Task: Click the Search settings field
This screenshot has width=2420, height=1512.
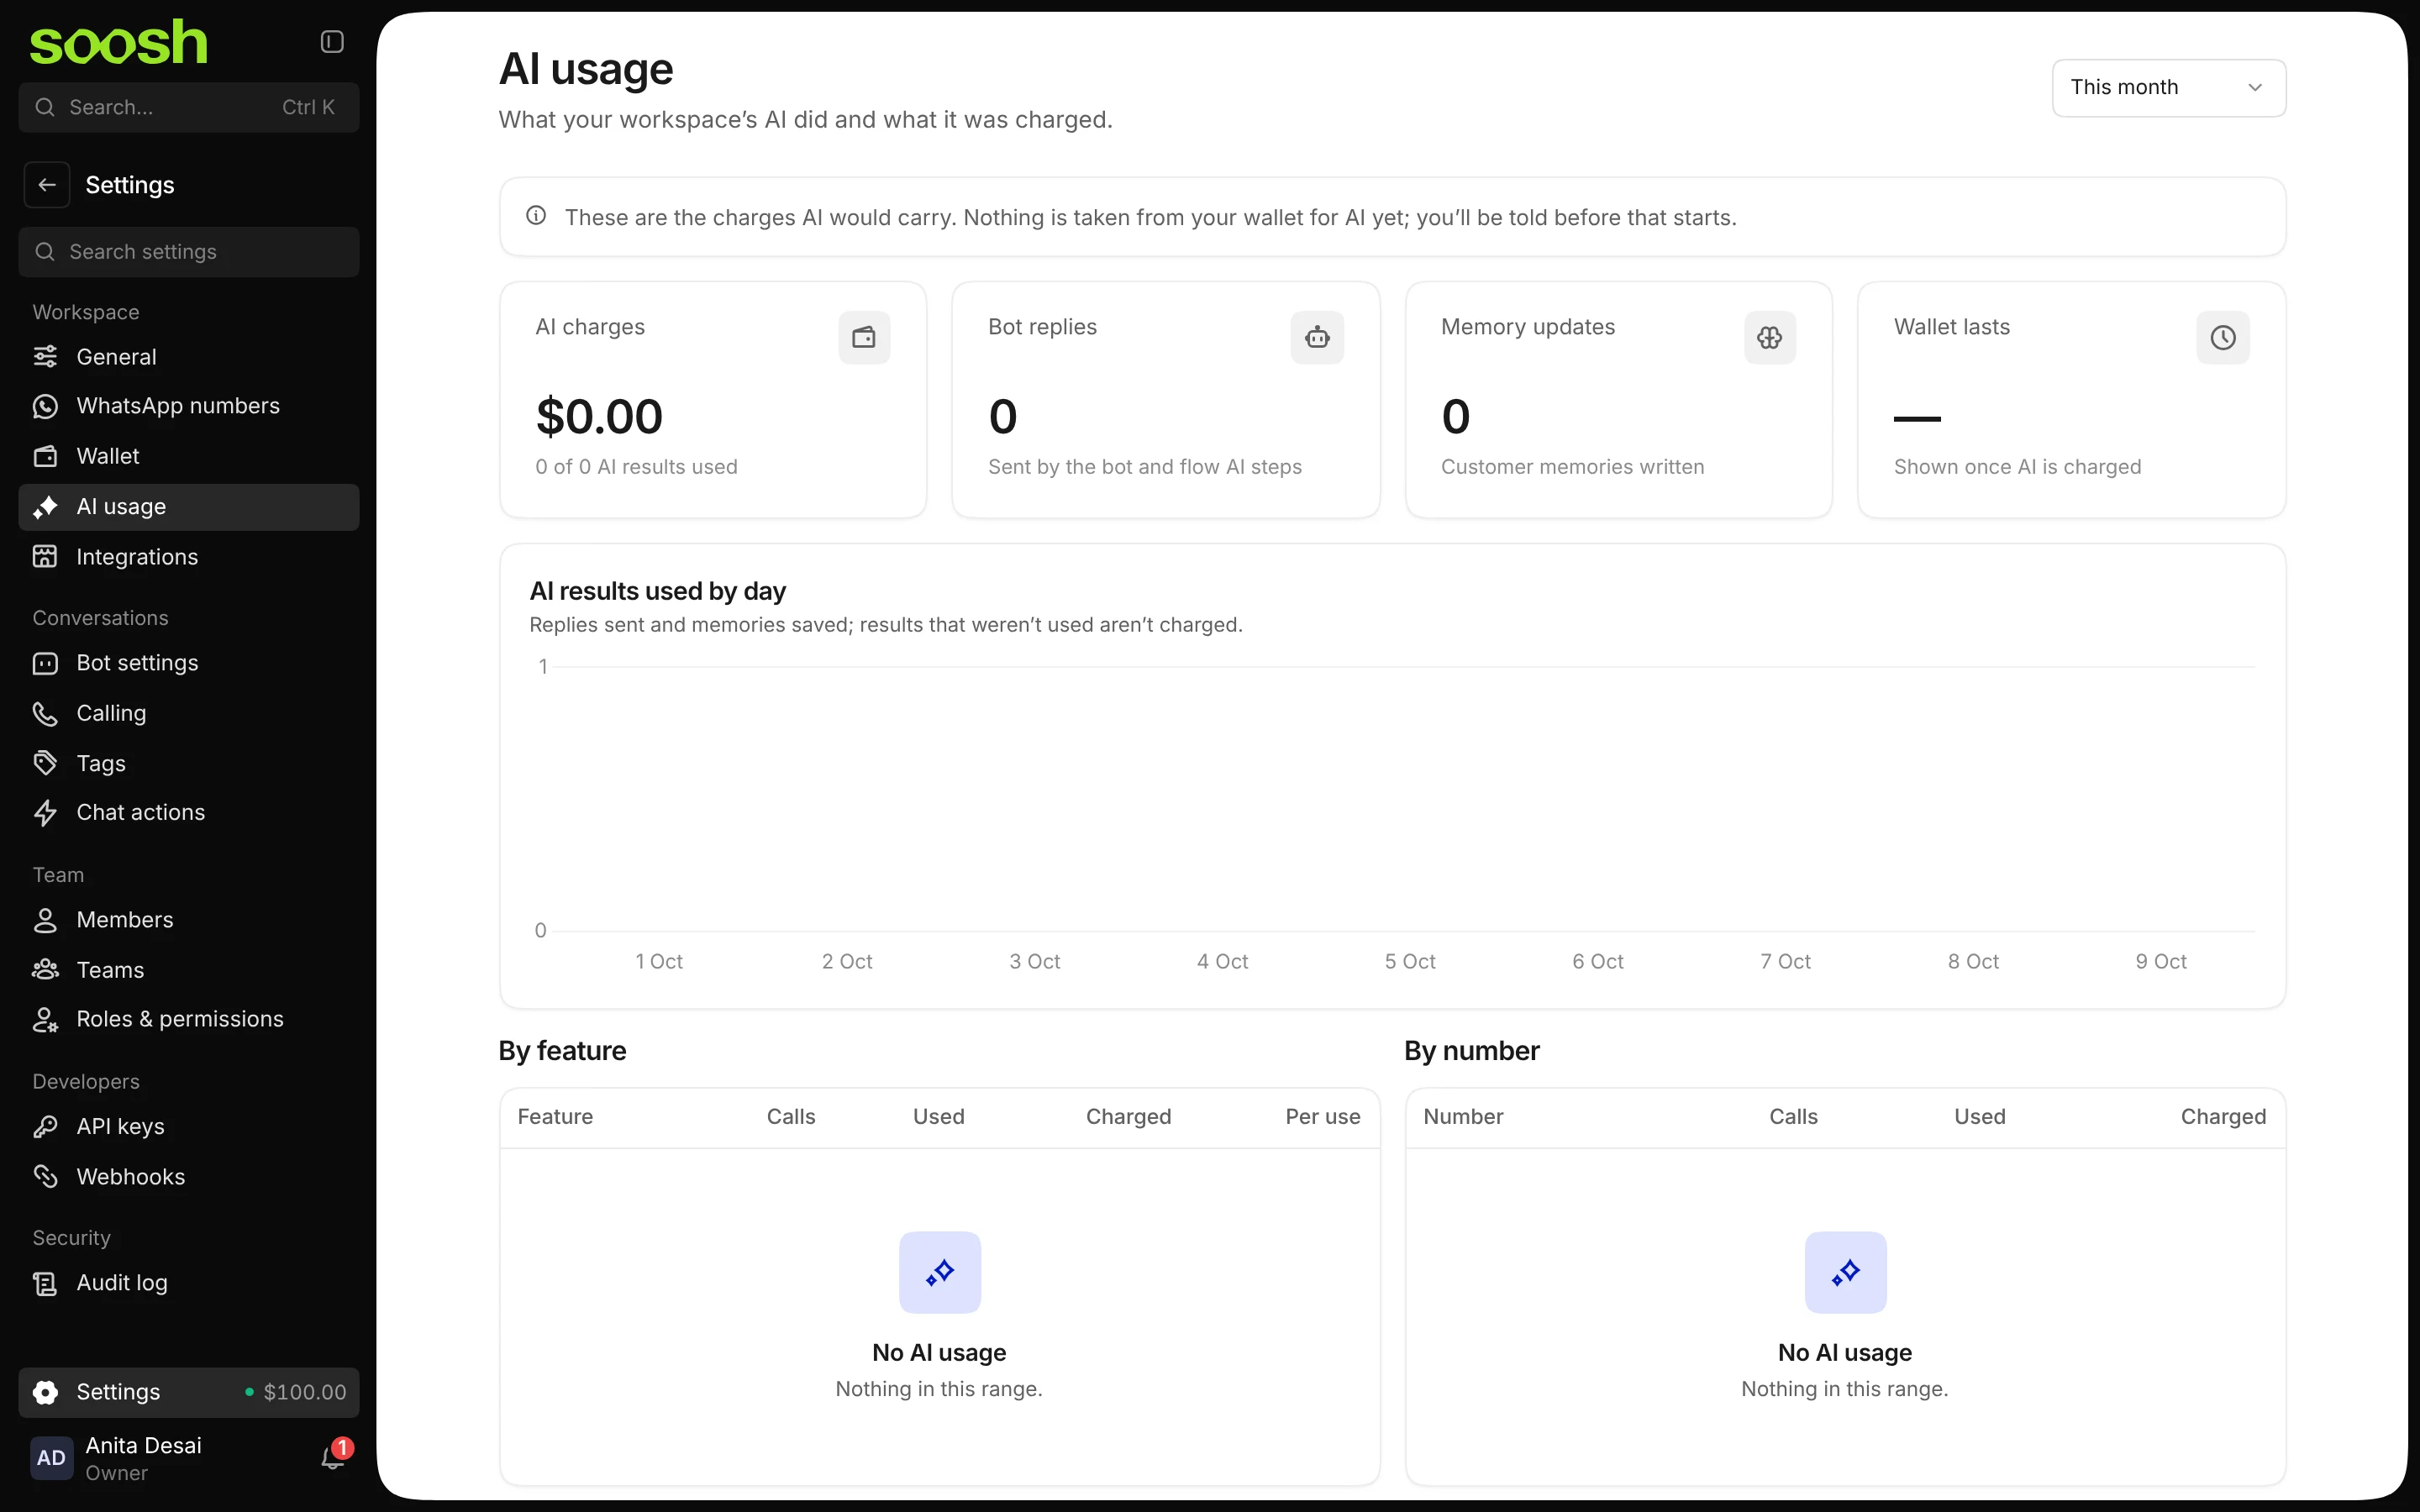Action: pos(189,252)
